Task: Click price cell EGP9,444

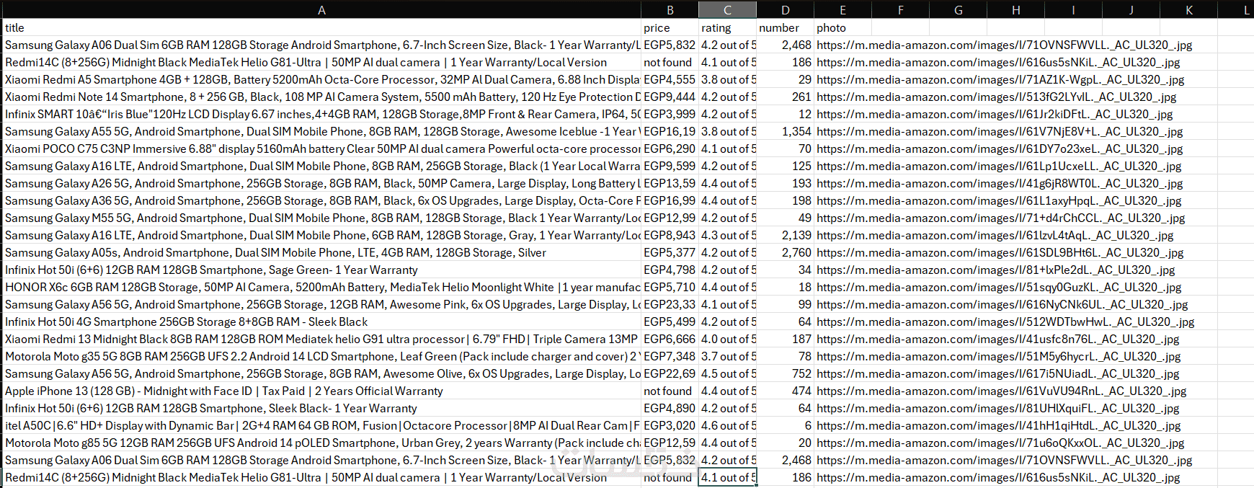Action: (670, 97)
